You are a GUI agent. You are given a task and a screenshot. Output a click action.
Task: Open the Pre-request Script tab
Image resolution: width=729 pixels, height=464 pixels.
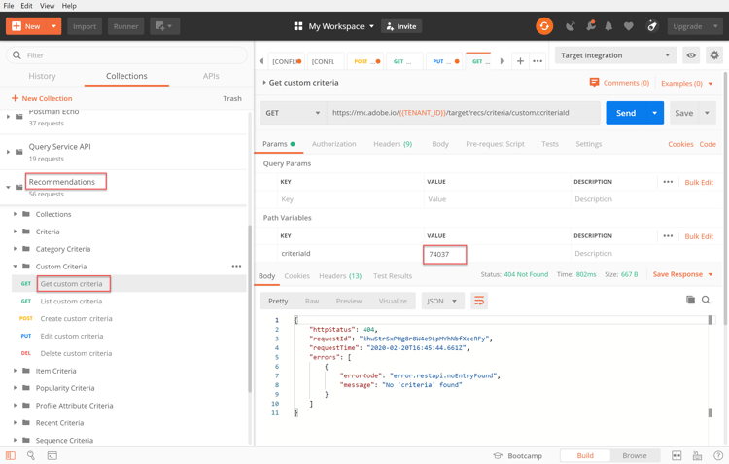pyautogui.click(x=495, y=144)
